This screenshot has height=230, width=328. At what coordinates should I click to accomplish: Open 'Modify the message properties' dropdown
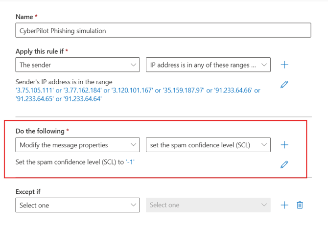(77, 145)
